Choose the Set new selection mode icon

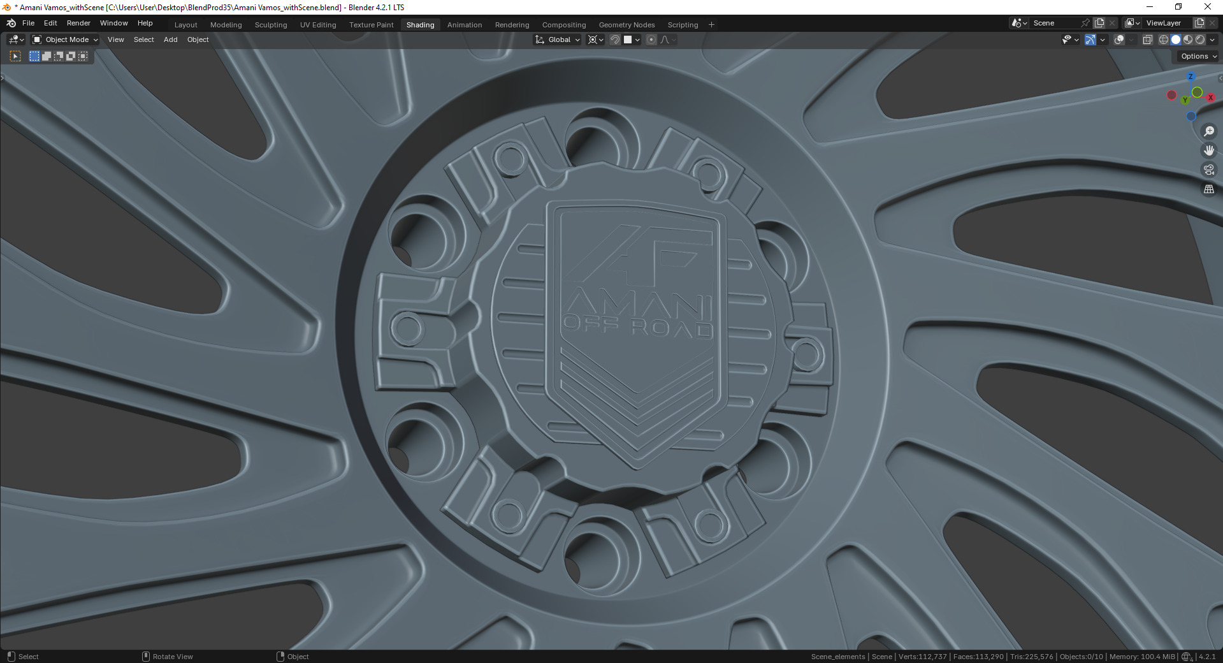[34, 56]
